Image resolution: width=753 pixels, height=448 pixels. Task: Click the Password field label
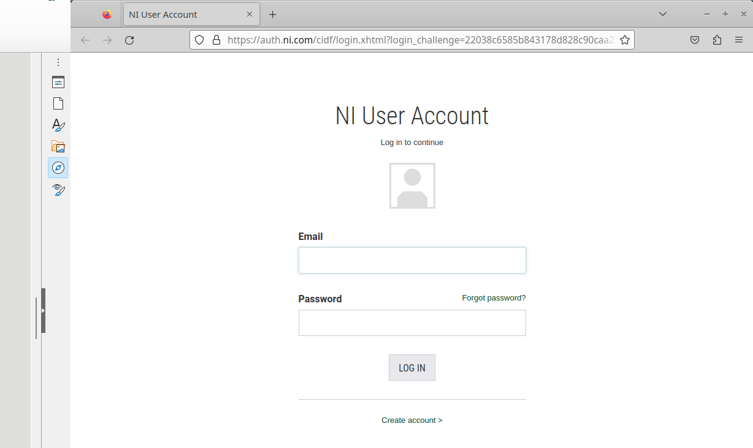(x=320, y=299)
